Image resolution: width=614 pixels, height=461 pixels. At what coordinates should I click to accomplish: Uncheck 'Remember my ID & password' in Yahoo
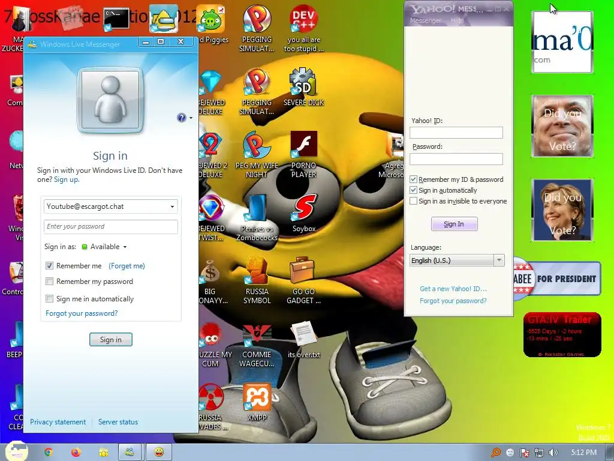pos(413,179)
